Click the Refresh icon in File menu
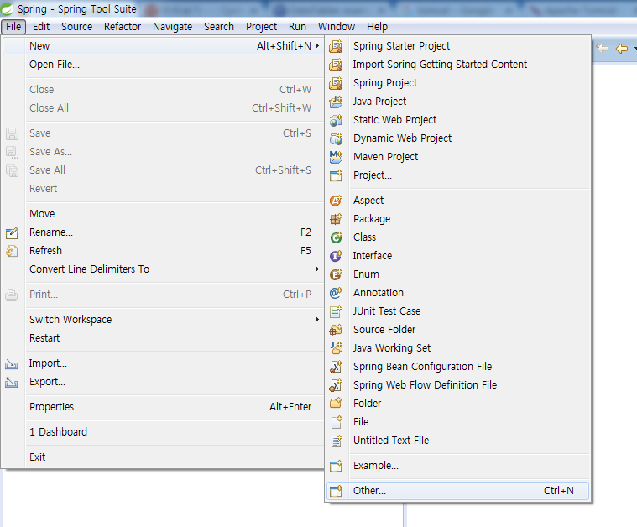The image size is (637, 527). (12, 251)
